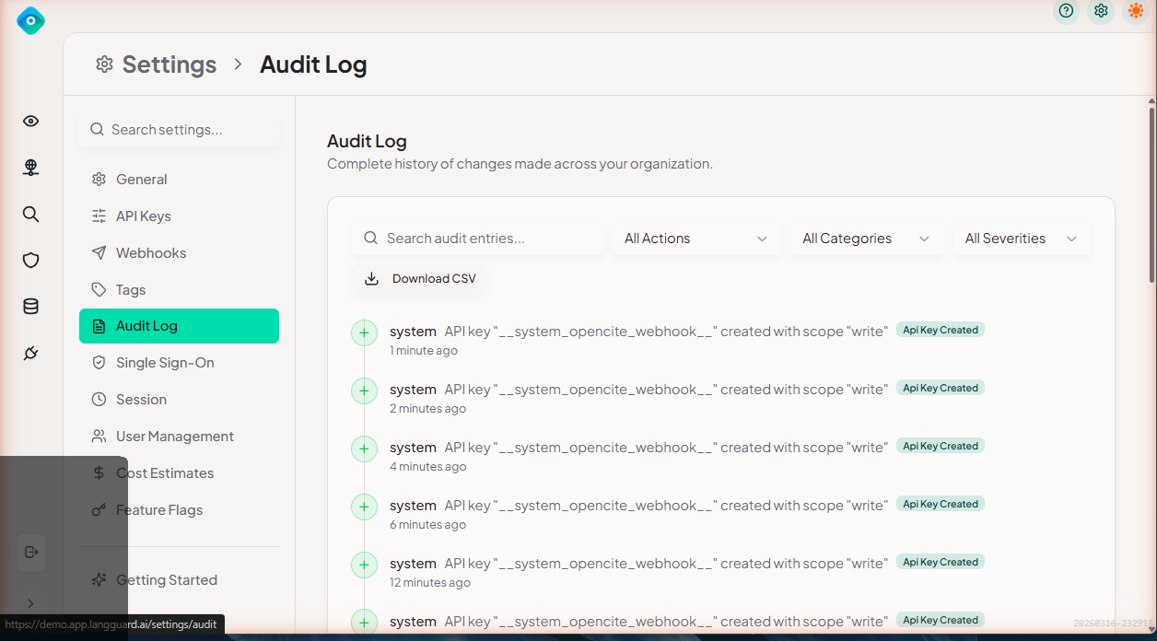
Task: Select Single Sign-On in settings menu
Action: click(164, 363)
